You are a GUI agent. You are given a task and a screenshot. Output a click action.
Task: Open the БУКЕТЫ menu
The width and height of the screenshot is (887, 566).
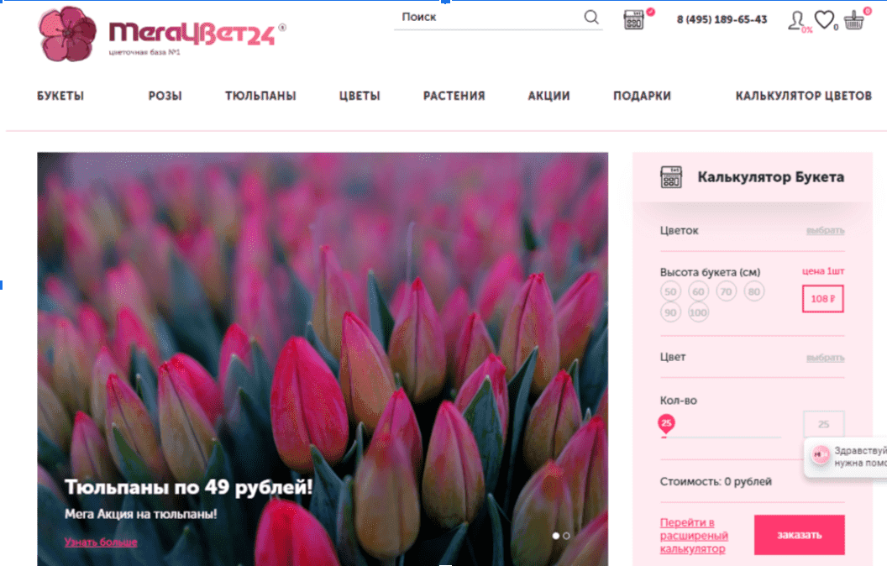pos(60,96)
